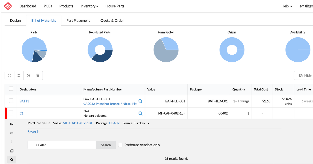Toggle the select-all checkbox in table header

tap(11, 89)
